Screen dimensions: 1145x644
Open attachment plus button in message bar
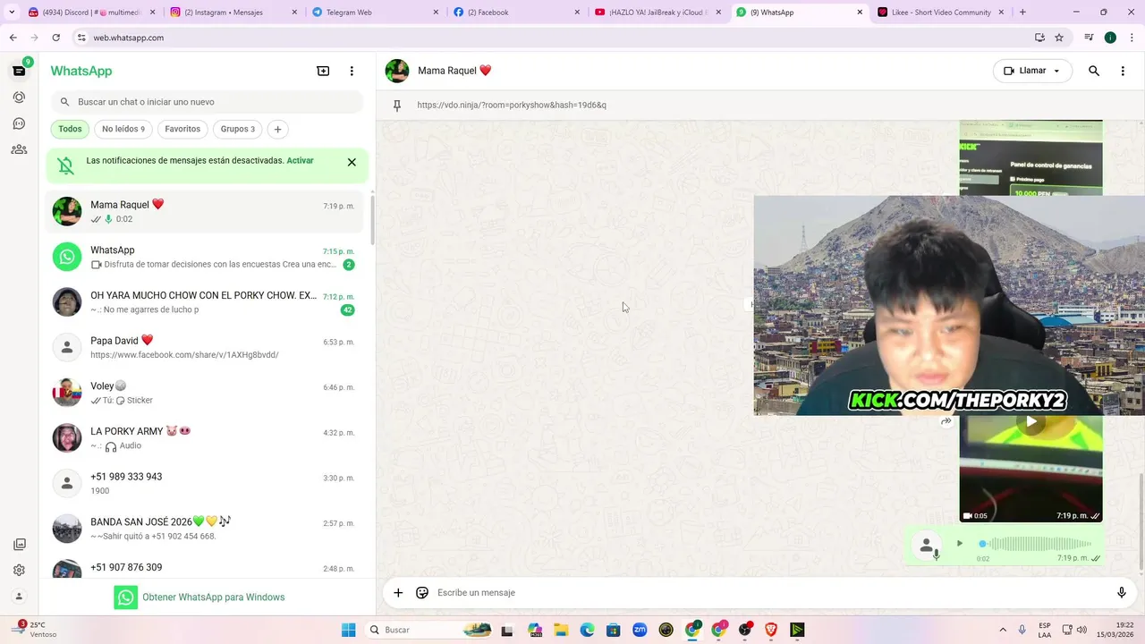(398, 592)
